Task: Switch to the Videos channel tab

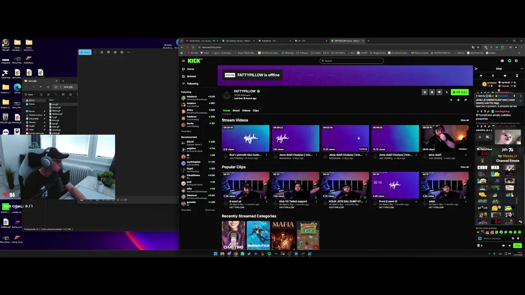Action: [x=246, y=110]
